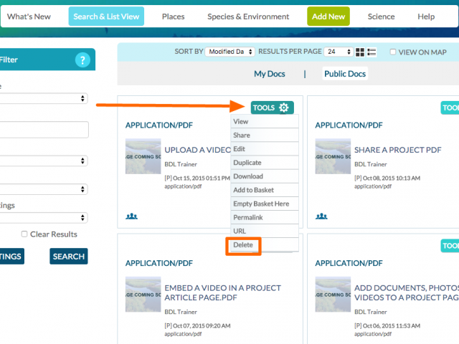
Task: Open thumbnail of Add Documents, Photos document
Action: point(333,295)
